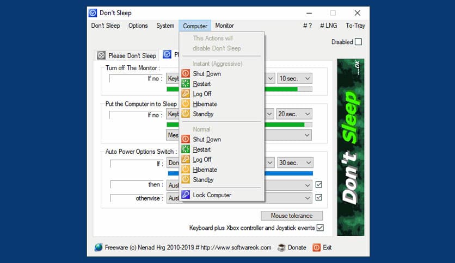Expand the Mes... combo box arrow
Image resolution: width=455 pixels, height=263 pixels.
[x=307, y=135]
